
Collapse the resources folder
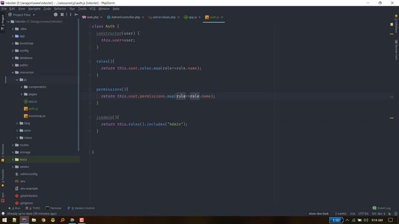coord(12,72)
